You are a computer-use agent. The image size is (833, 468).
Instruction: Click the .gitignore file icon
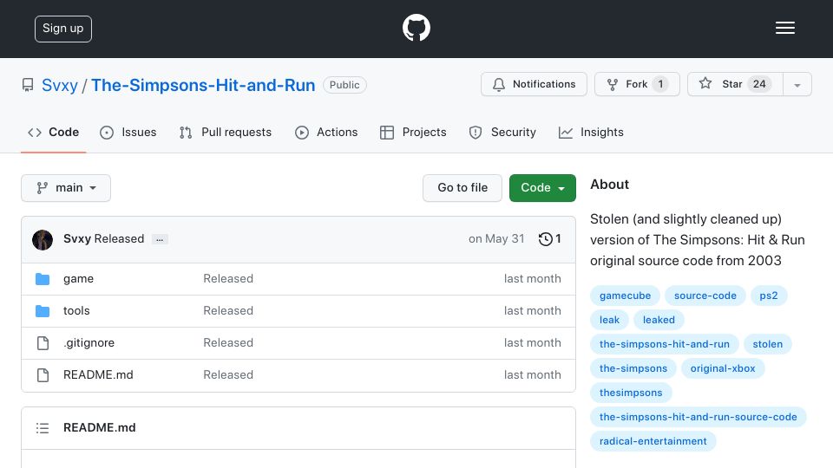click(x=43, y=343)
